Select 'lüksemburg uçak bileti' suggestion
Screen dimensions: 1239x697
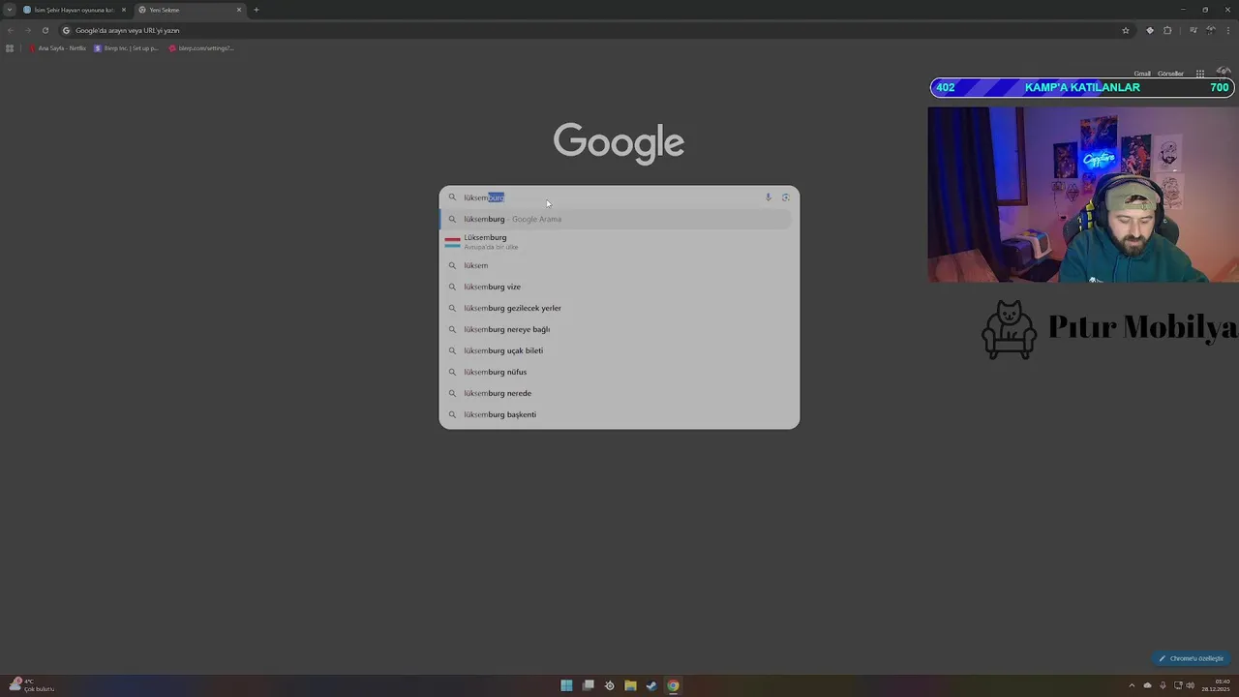click(617, 350)
